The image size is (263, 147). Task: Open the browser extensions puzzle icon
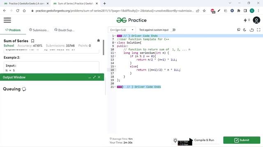point(238,11)
